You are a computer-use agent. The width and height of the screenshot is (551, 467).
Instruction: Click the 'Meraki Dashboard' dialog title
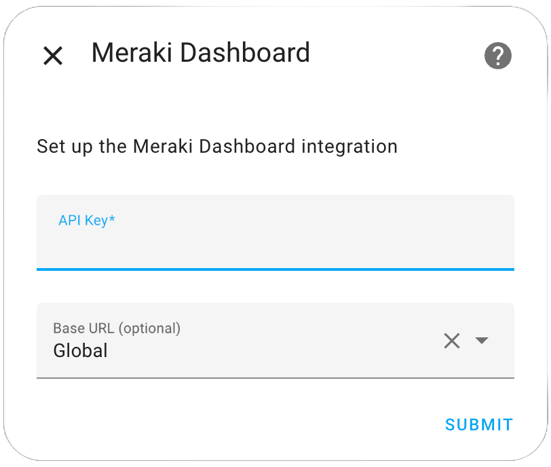click(201, 53)
